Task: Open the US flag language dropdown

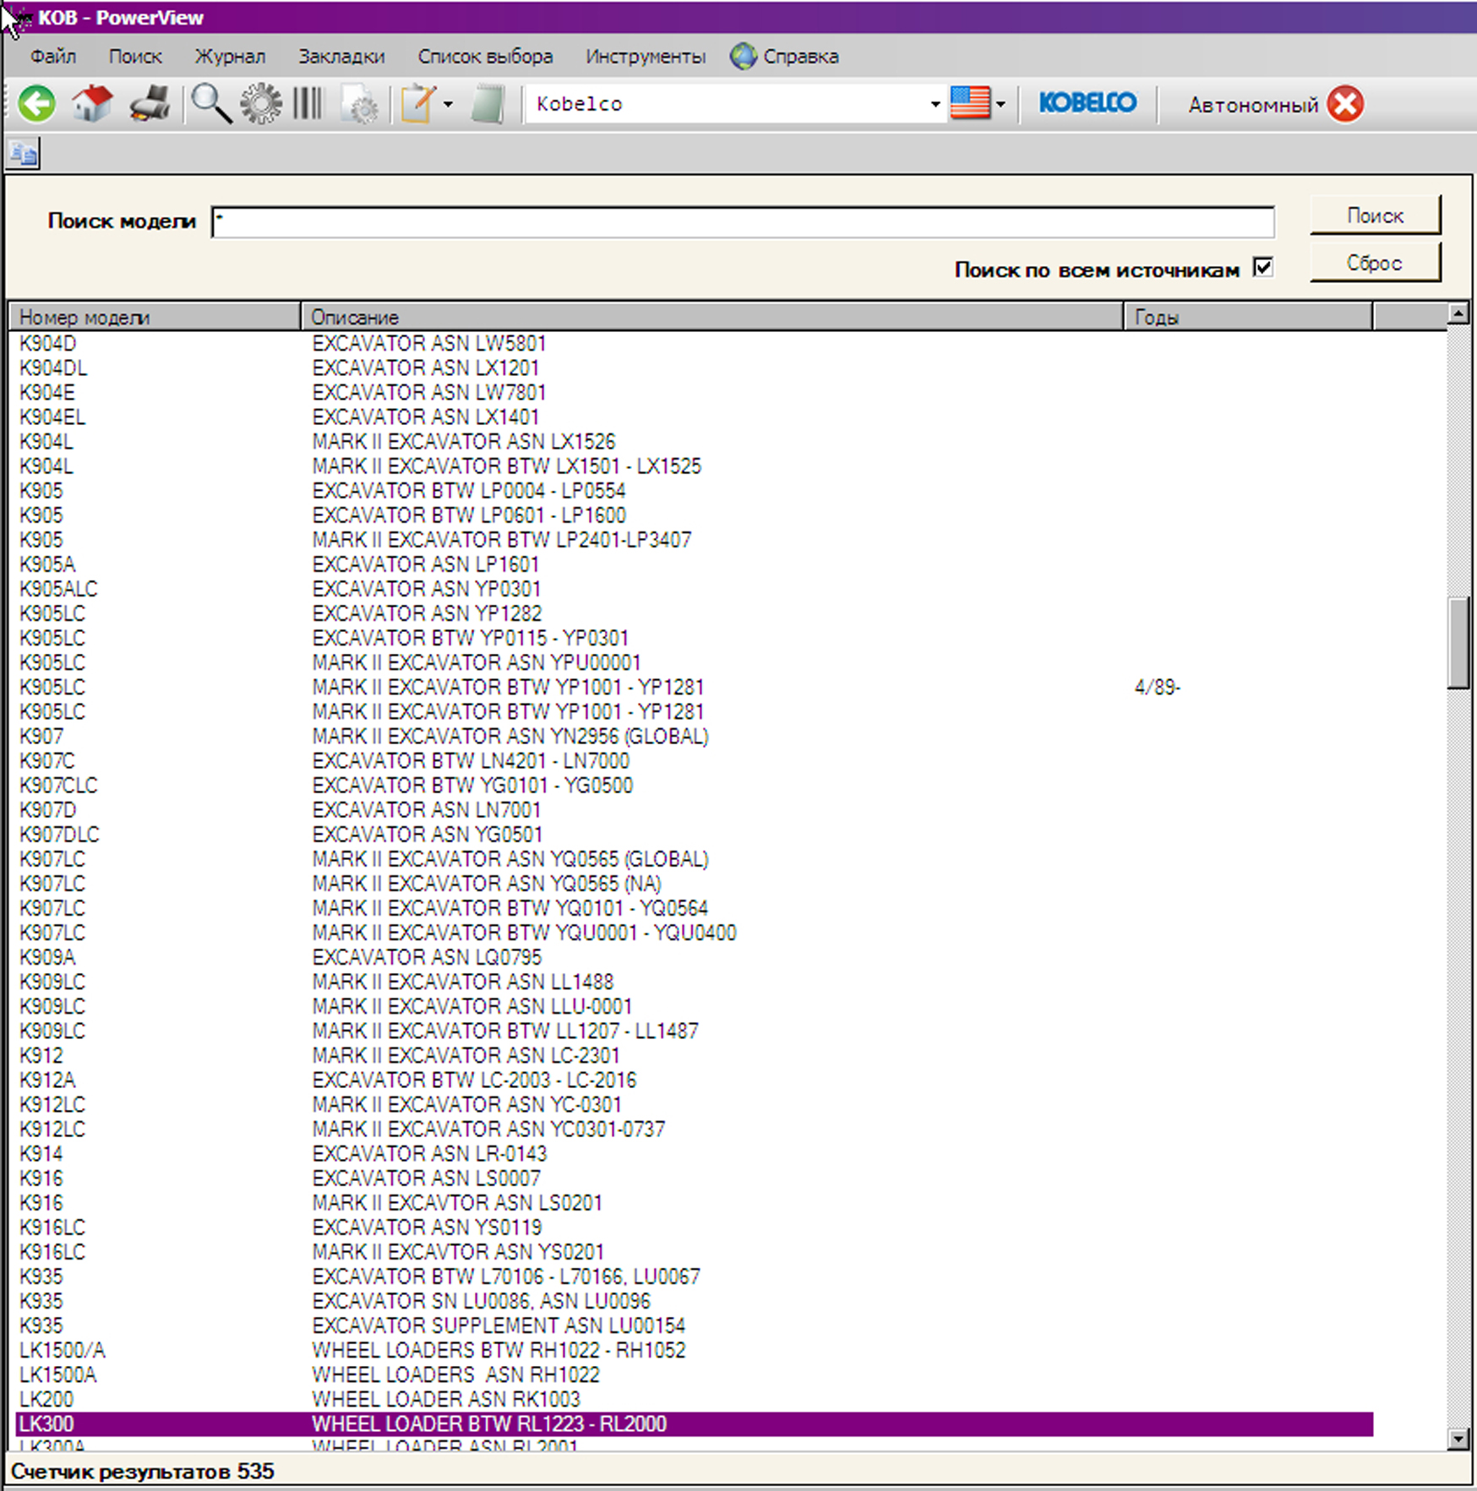Action: point(1000,104)
